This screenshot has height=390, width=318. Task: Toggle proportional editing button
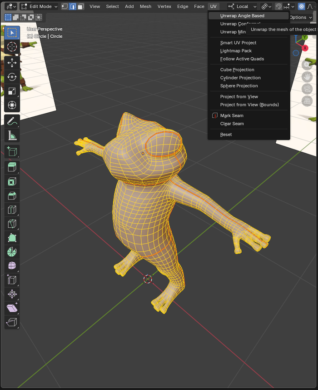(301, 6)
